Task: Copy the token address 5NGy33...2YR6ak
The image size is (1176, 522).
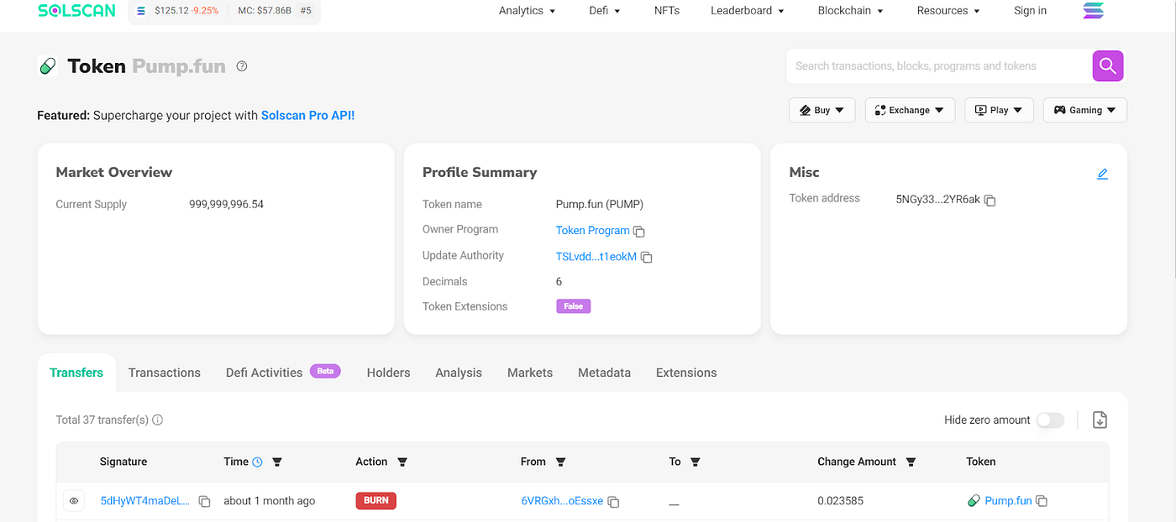Action: 990,201
